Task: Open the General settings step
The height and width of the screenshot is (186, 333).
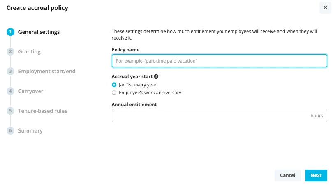Action: [x=39, y=32]
